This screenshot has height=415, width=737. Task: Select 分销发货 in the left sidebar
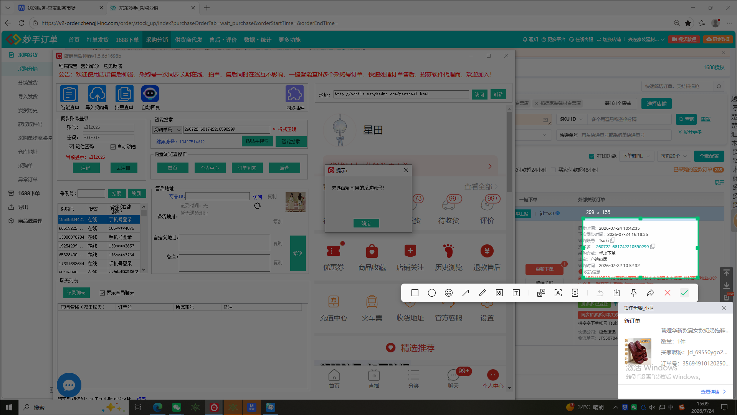pyautogui.click(x=28, y=83)
